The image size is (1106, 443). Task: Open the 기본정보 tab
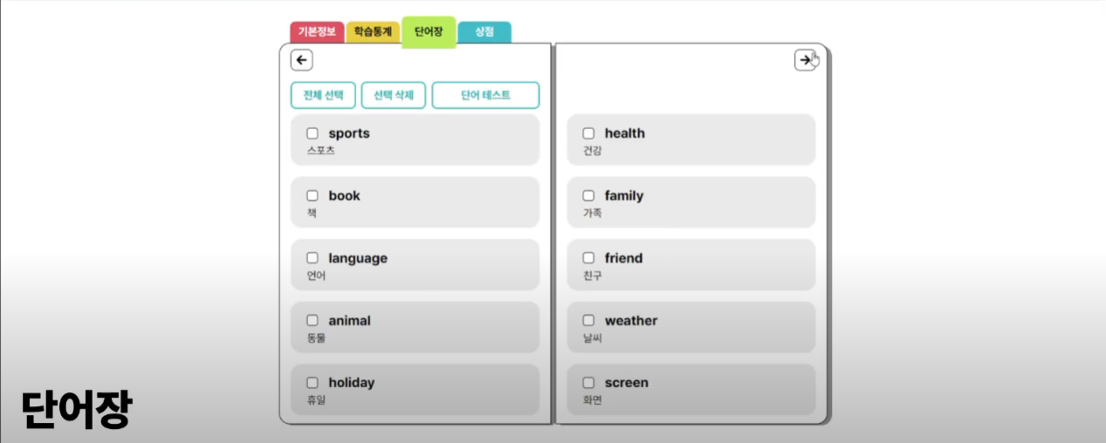click(317, 32)
